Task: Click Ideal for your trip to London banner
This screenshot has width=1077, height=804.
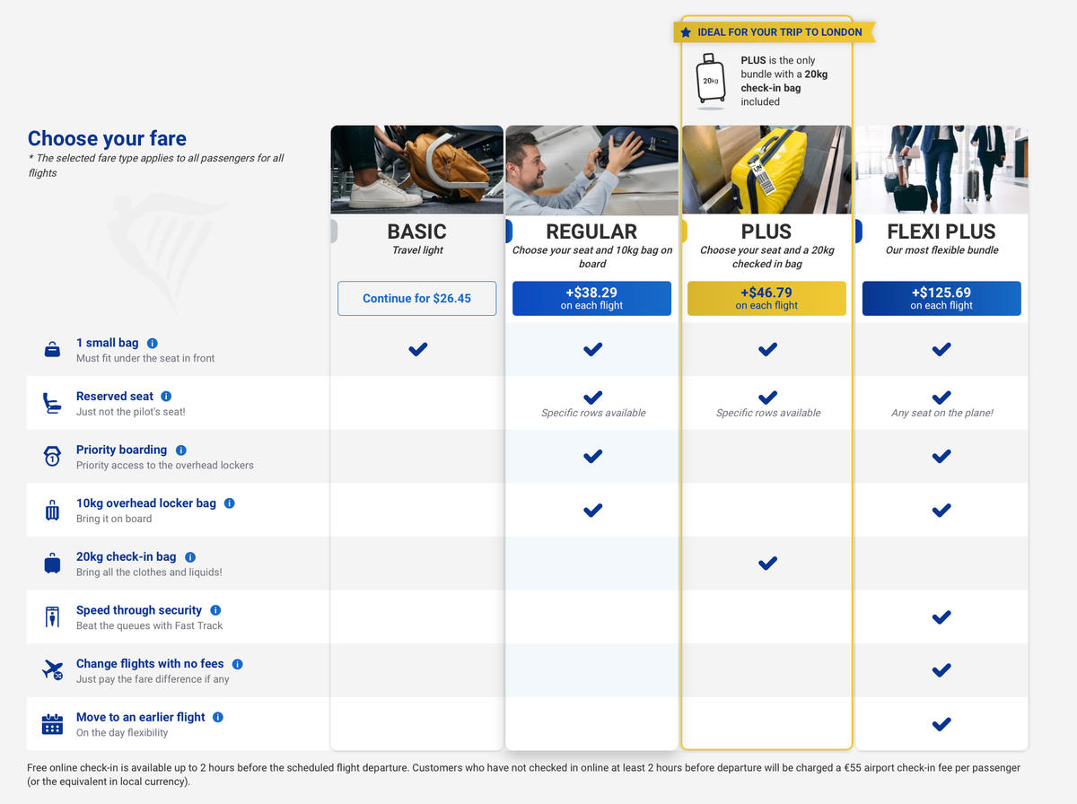Action: tap(774, 32)
